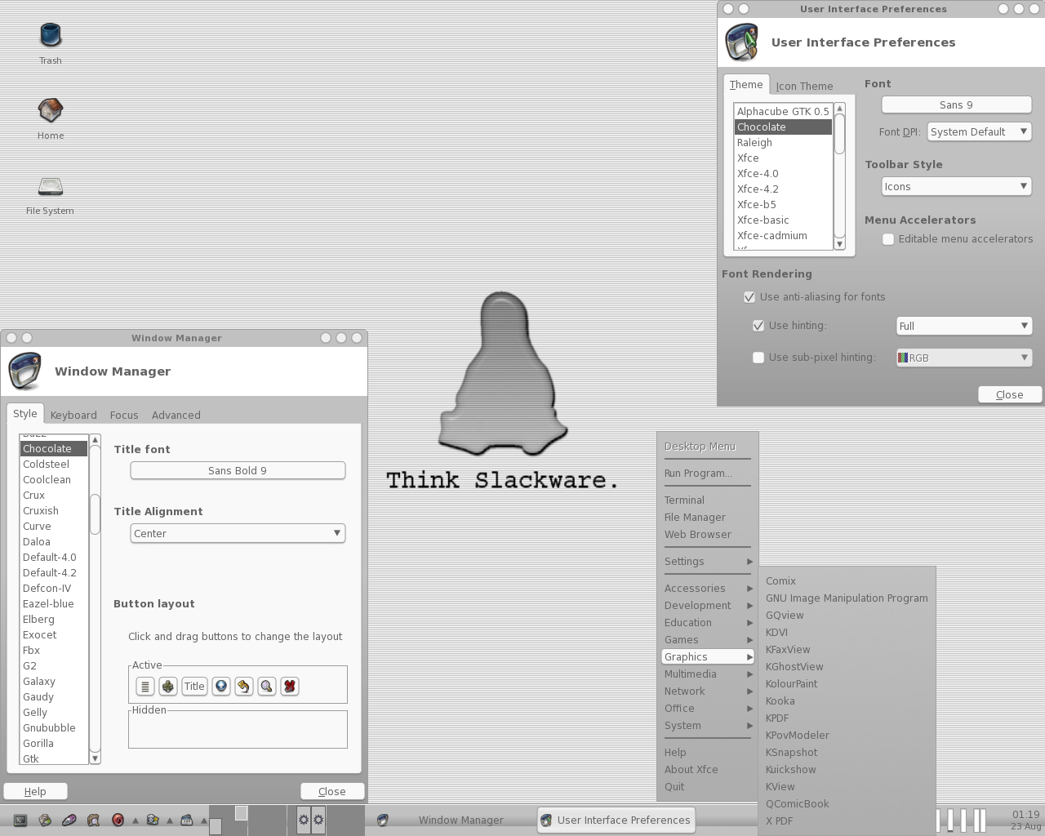Image resolution: width=1045 pixels, height=836 pixels.
Task: Select Xfce-cadmium in the theme list
Action: 783,236
